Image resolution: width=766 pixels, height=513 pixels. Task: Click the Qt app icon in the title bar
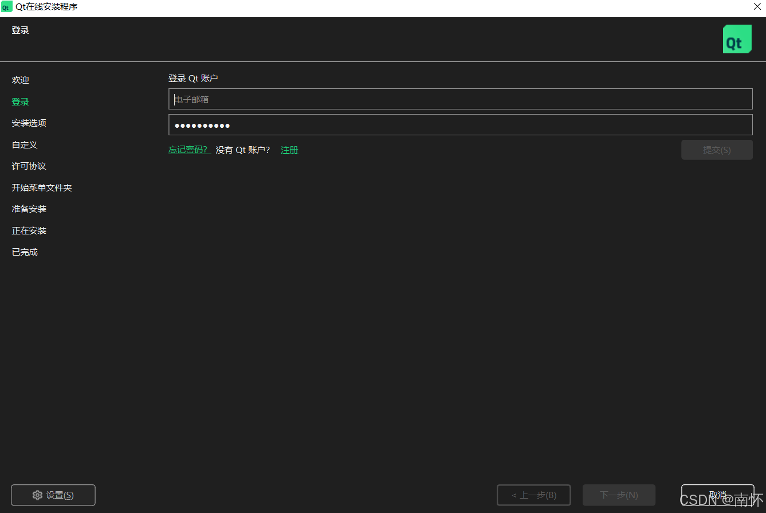7,7
